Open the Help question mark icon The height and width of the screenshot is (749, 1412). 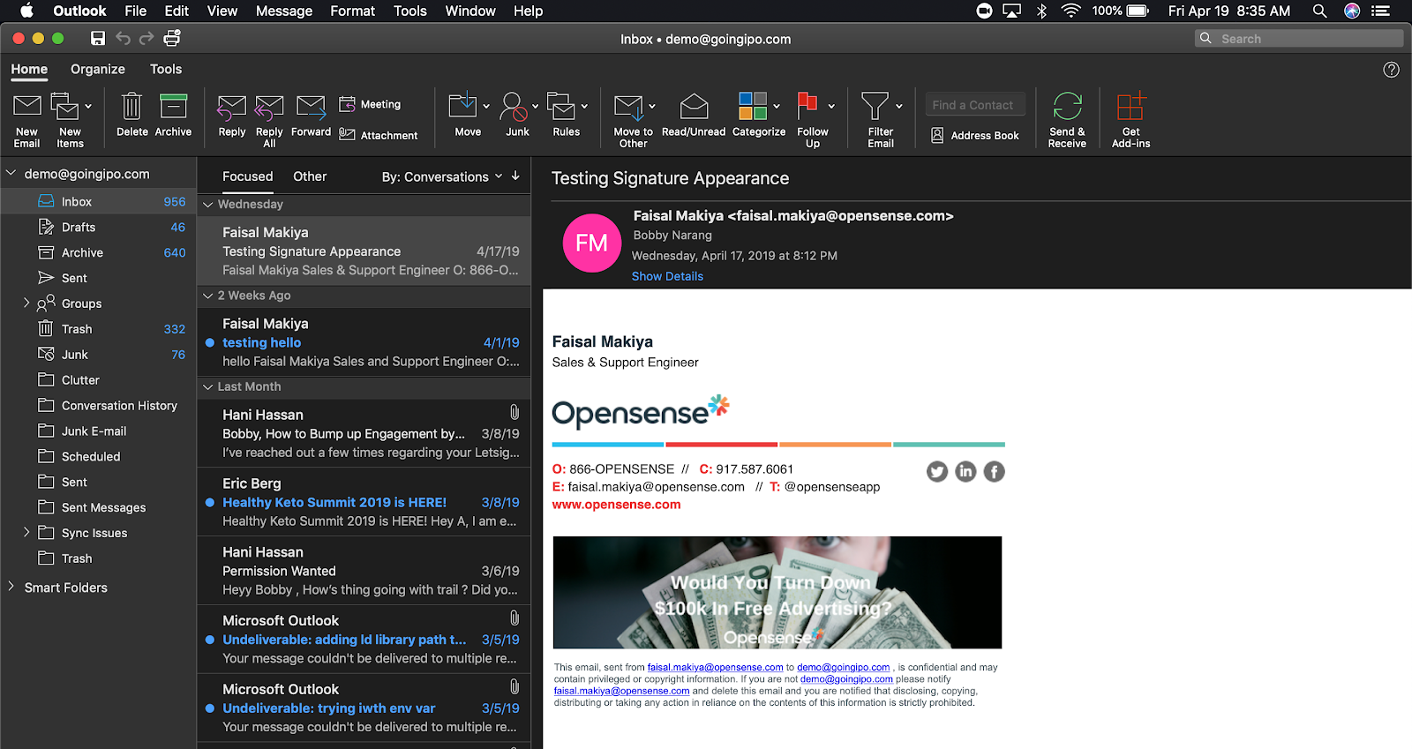pos(1391,70)
